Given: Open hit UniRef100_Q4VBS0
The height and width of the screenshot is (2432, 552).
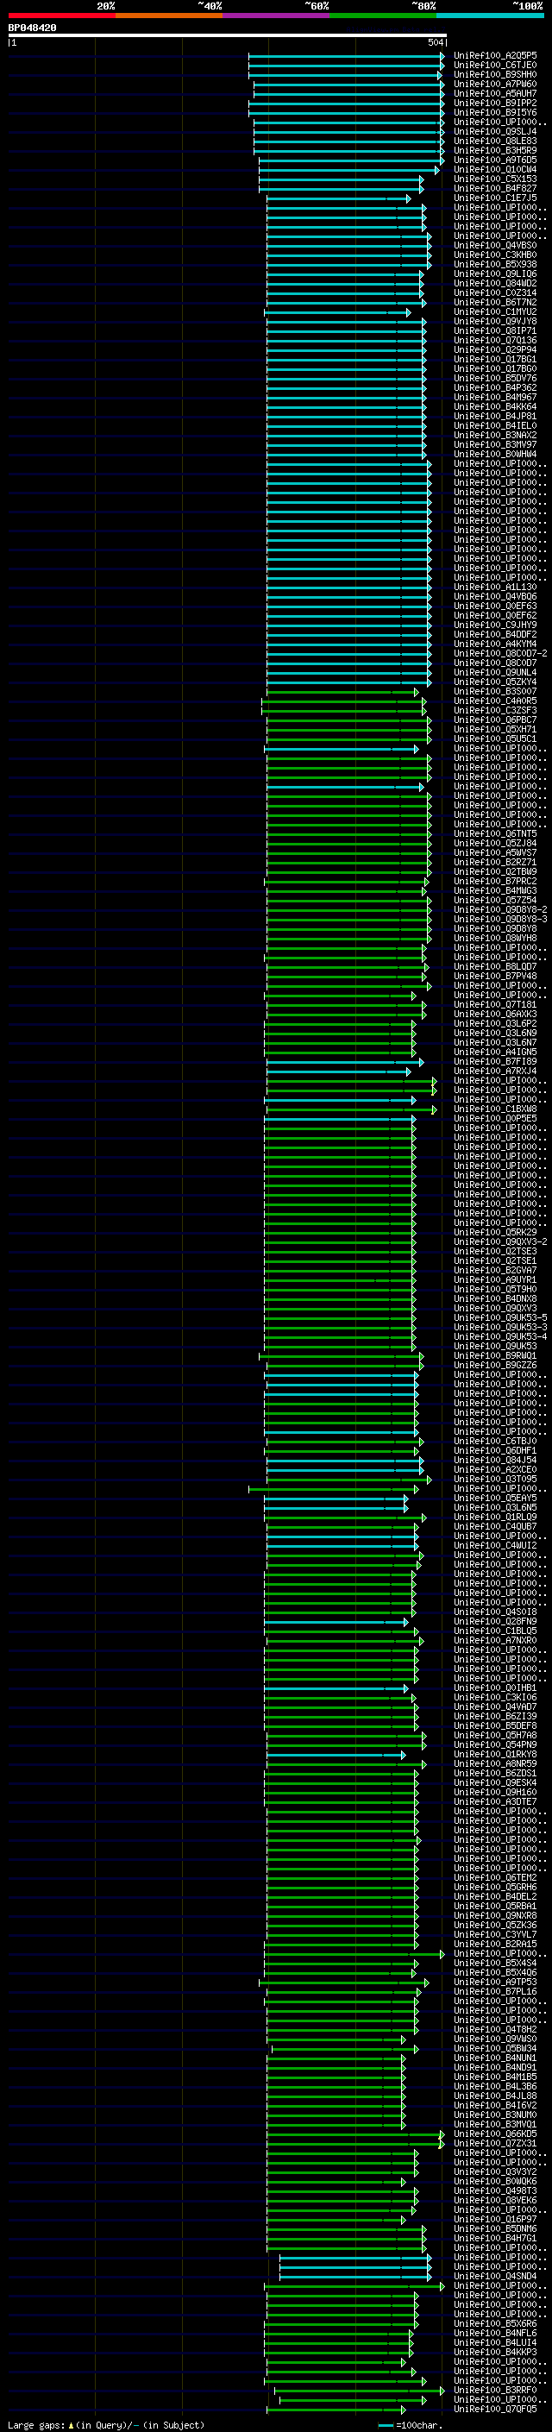Looking at the screenshot, I should [495, 246].
